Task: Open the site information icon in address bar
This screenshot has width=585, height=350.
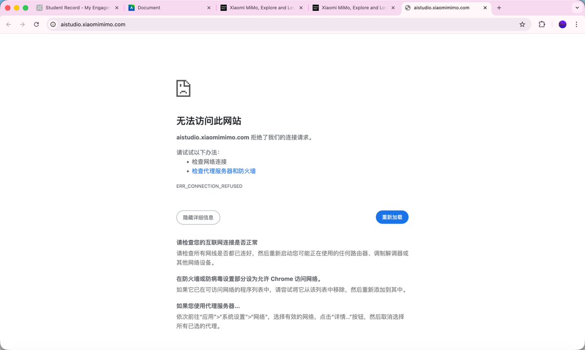Action: point(53,24)
